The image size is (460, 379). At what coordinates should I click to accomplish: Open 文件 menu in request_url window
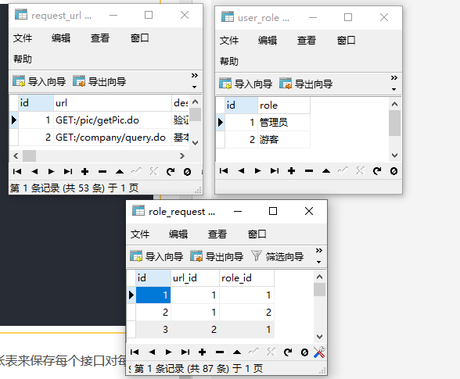23,38
